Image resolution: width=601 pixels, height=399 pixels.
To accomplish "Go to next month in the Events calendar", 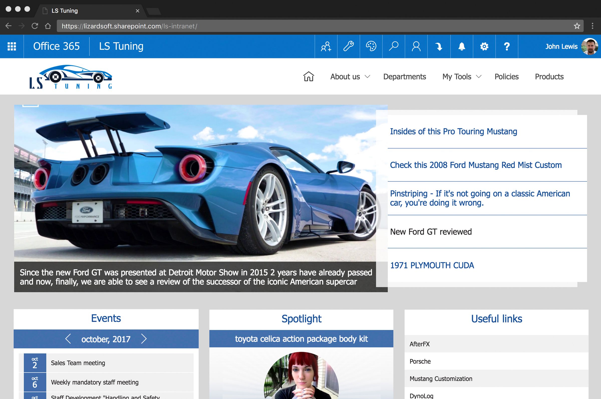I will (x=144, y=339).
